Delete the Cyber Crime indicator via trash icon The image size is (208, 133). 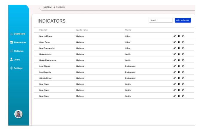(179, 42)
